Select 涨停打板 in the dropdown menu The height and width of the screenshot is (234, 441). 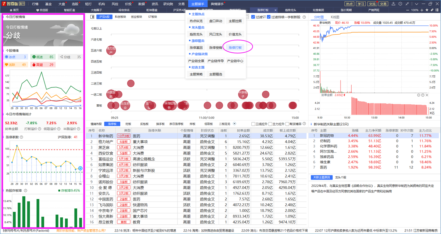235,48
